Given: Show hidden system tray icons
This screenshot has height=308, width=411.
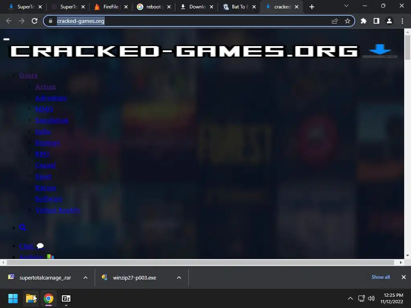Looking at the screenshot, I should 350,298.
